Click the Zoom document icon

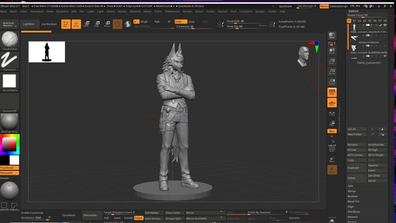(332, 61)
